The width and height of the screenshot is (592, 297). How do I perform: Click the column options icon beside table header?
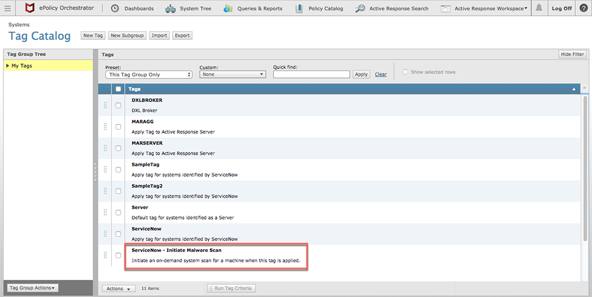coord(585,88)
